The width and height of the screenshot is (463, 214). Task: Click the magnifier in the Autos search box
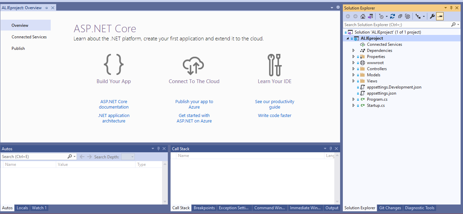(x=70, y=157)
